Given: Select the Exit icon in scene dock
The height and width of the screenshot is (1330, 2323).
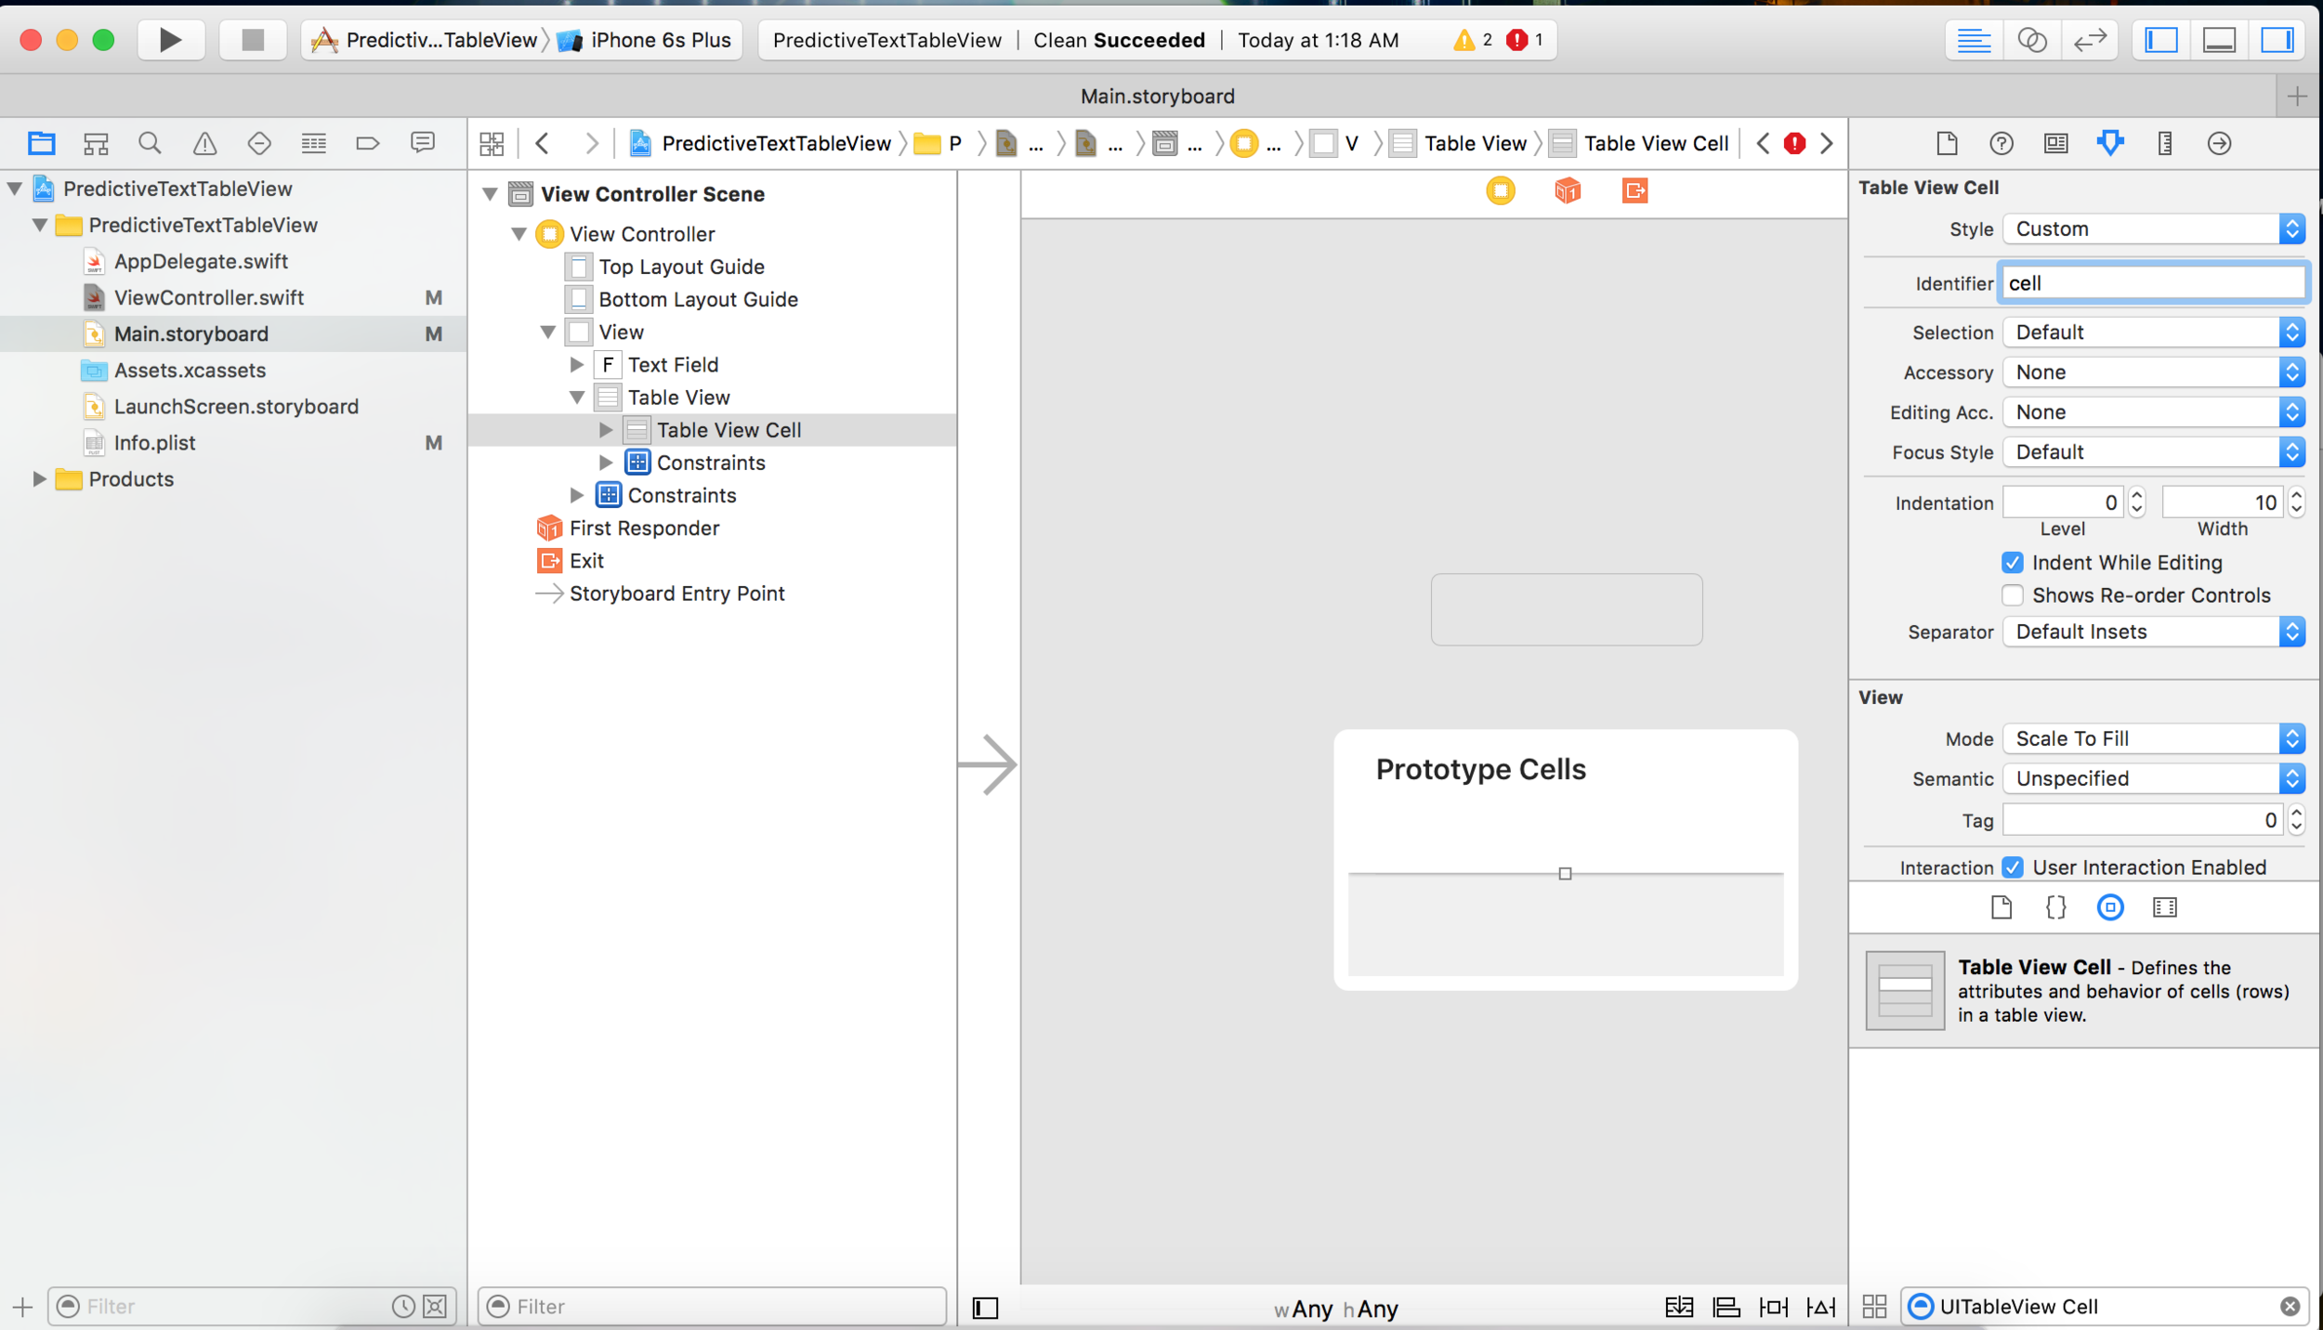Looking at the screenshot, I should (1634, 190).
